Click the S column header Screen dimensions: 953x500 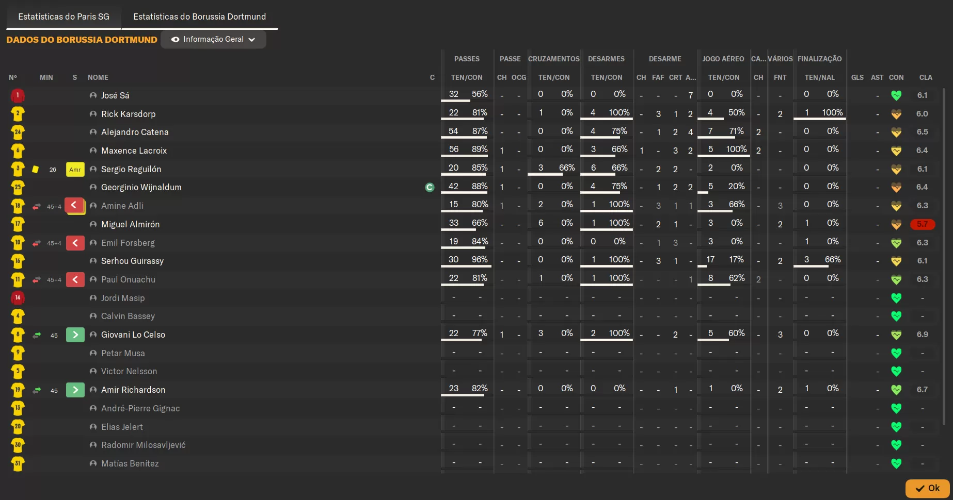75,77
